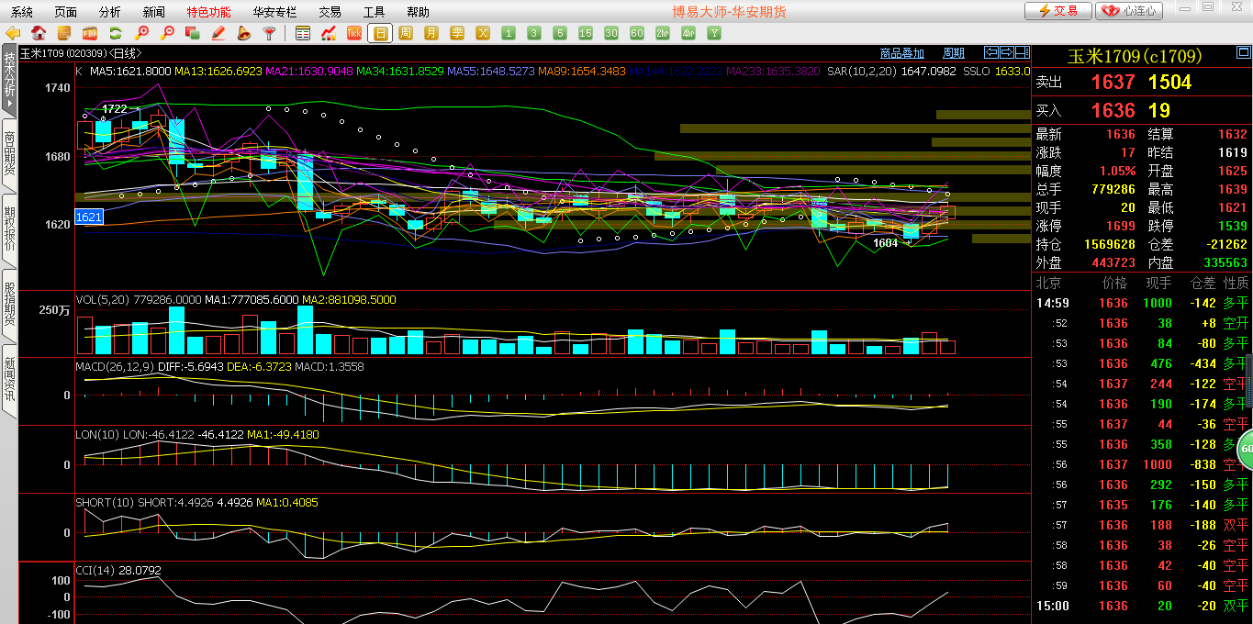Open the 帮助 menu

click(418, 12)
